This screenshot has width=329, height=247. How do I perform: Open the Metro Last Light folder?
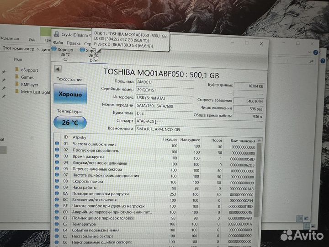[35, 92]
